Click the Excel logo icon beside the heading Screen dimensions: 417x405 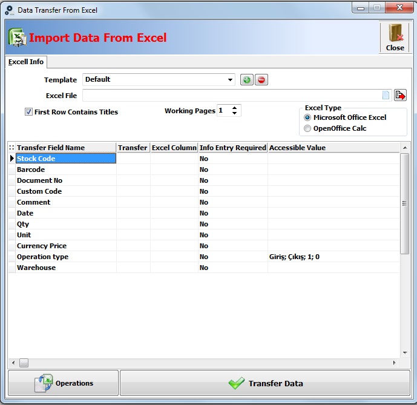click(18, 38)
